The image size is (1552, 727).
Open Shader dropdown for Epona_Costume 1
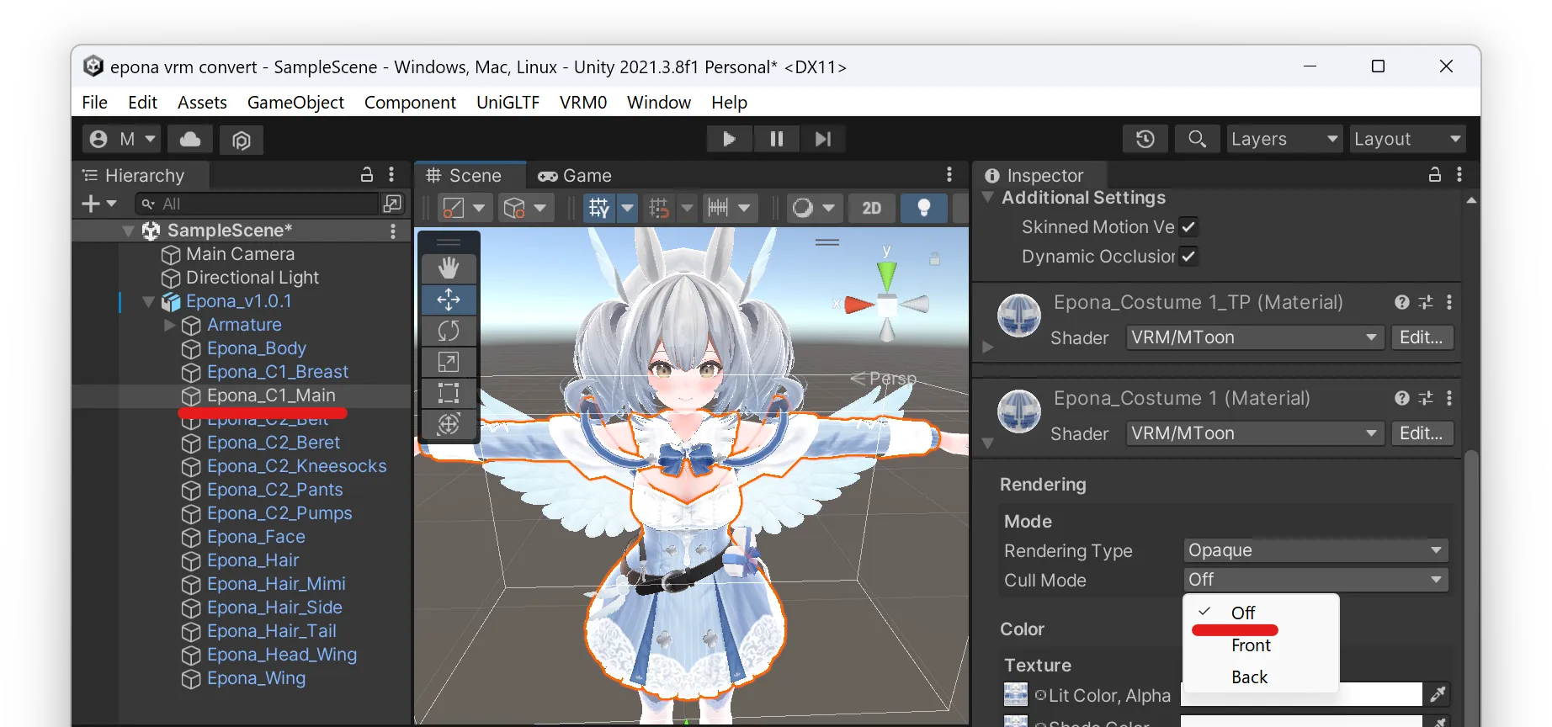[x=1255, y=433]
